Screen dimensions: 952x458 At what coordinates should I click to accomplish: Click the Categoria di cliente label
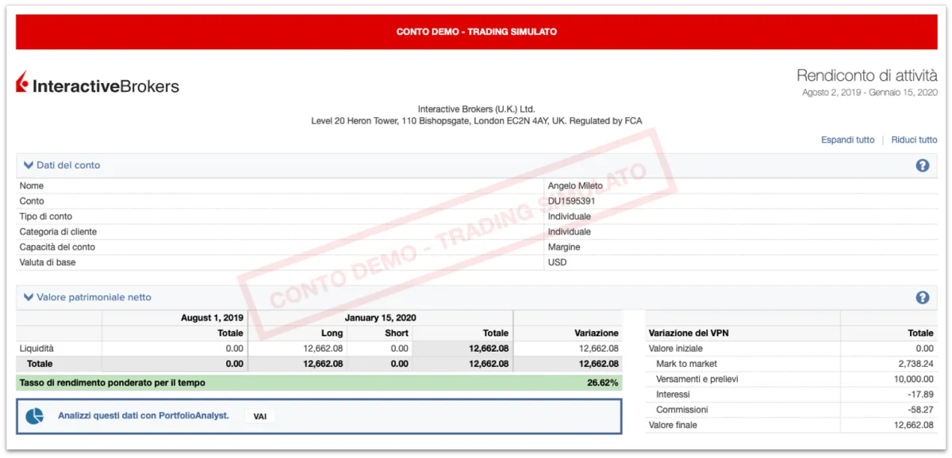tap(58, 232)
